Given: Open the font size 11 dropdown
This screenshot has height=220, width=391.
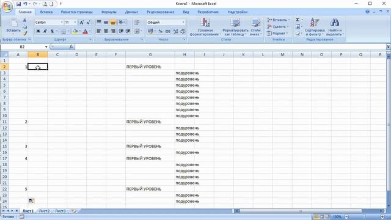Looking at the screenshot, I should point(75,23).
